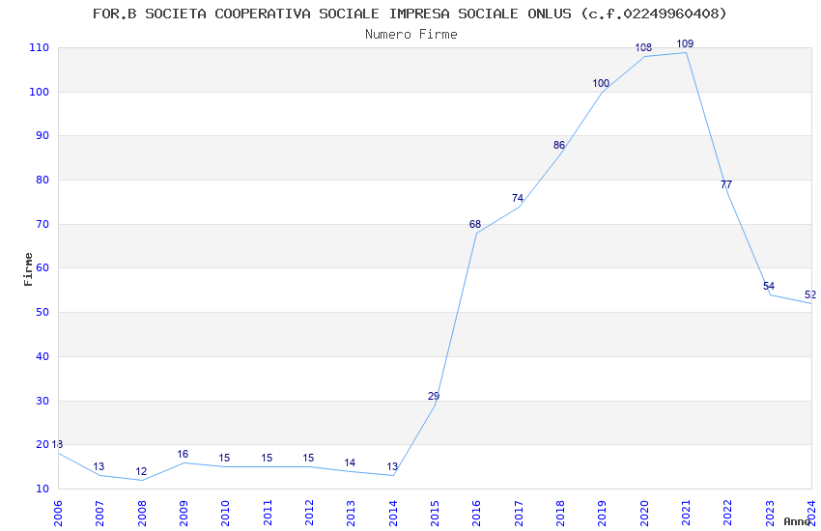Click the x-axis year label 2010
The width and height of the screenshot is (821, 531).
tap(226, 513)
